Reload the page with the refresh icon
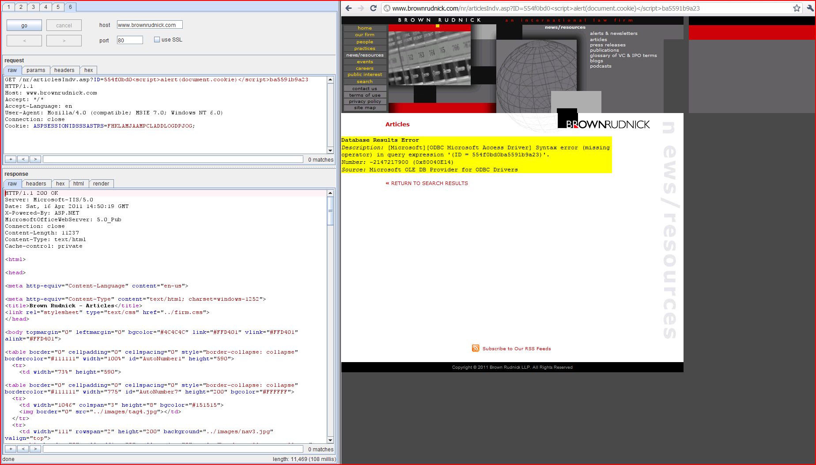 pos(373,8)
